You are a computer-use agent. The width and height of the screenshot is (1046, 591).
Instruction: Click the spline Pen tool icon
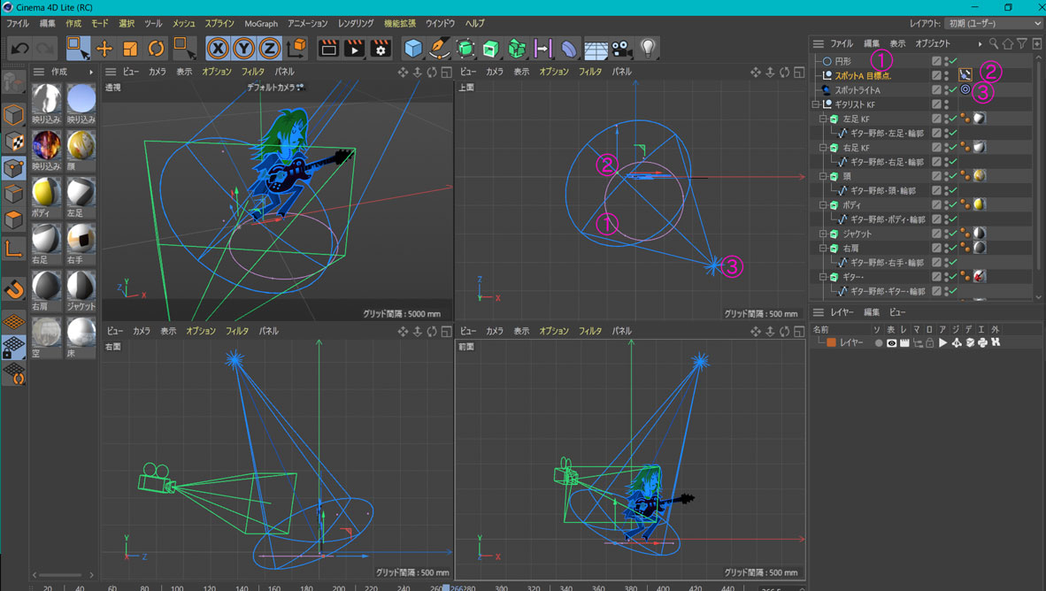coord(439,49)
